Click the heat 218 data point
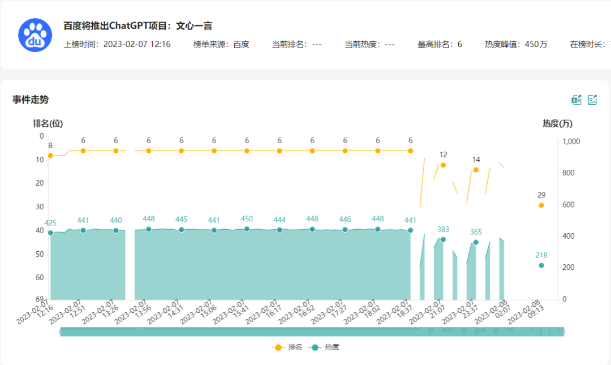Screen dimensions: 611x365 point(541,265)
